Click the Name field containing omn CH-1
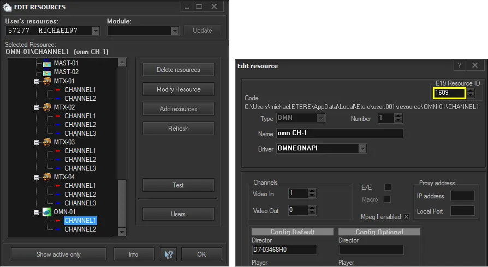Image resolution: width=488 pixels, height=267 pixels. (x=338, y=133)
